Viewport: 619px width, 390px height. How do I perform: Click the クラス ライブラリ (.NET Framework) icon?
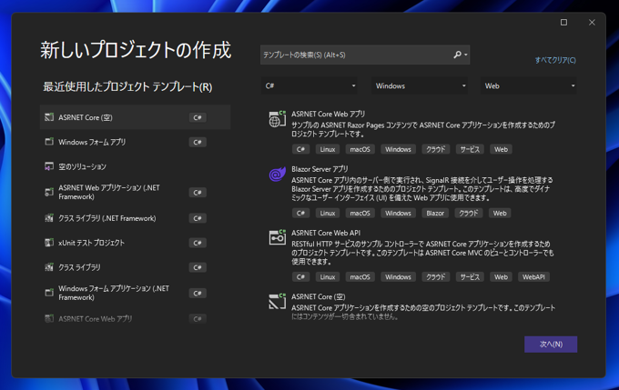pyautogui.click(x=49, y=218)
